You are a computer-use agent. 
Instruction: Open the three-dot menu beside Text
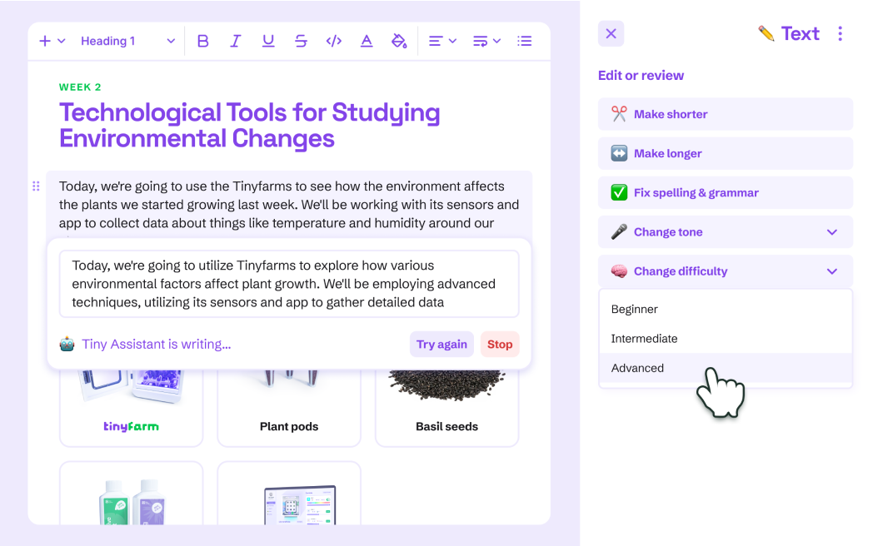[x=841, y=33]
